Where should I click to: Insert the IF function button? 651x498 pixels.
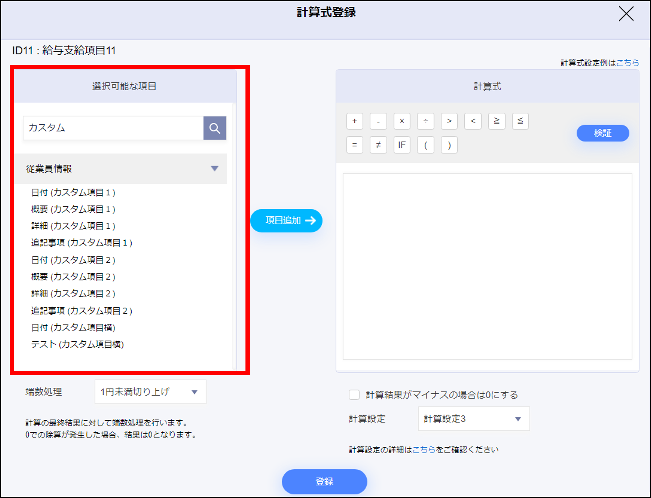[402, 145]
